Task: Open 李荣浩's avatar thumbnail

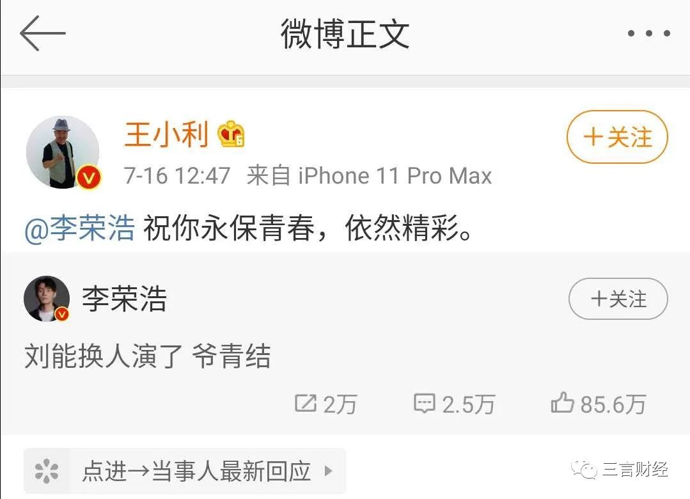Action: tap(47, 299)
